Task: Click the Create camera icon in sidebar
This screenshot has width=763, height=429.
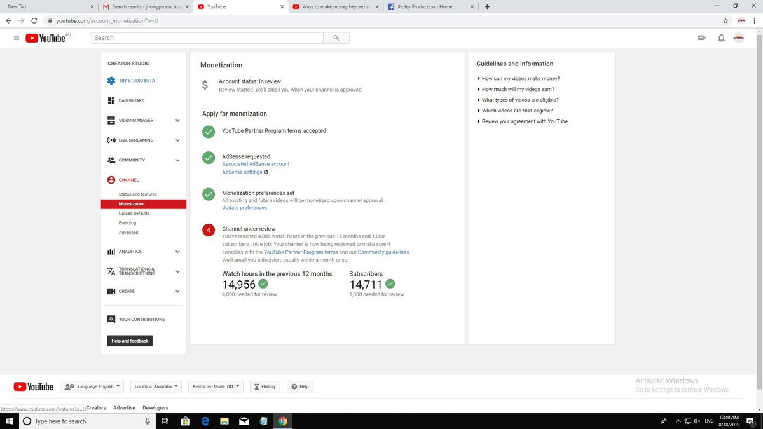Action: click(x=111, y=291)
